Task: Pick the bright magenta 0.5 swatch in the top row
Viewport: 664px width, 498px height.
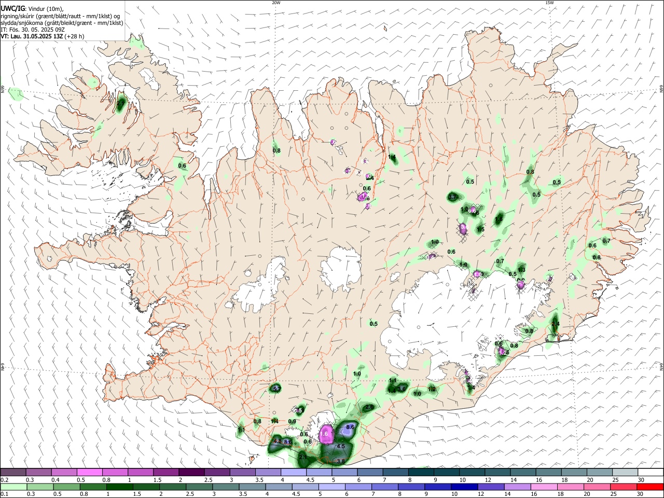Action: [89, 472]
